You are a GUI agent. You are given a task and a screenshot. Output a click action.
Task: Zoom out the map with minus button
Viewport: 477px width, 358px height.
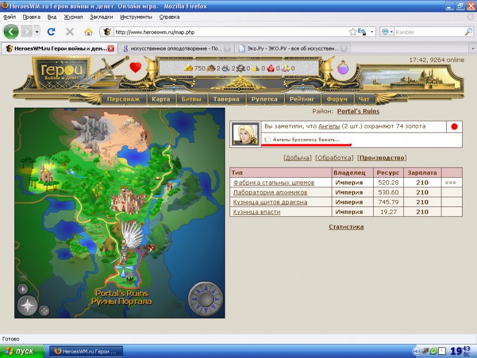tap(23, 277)
